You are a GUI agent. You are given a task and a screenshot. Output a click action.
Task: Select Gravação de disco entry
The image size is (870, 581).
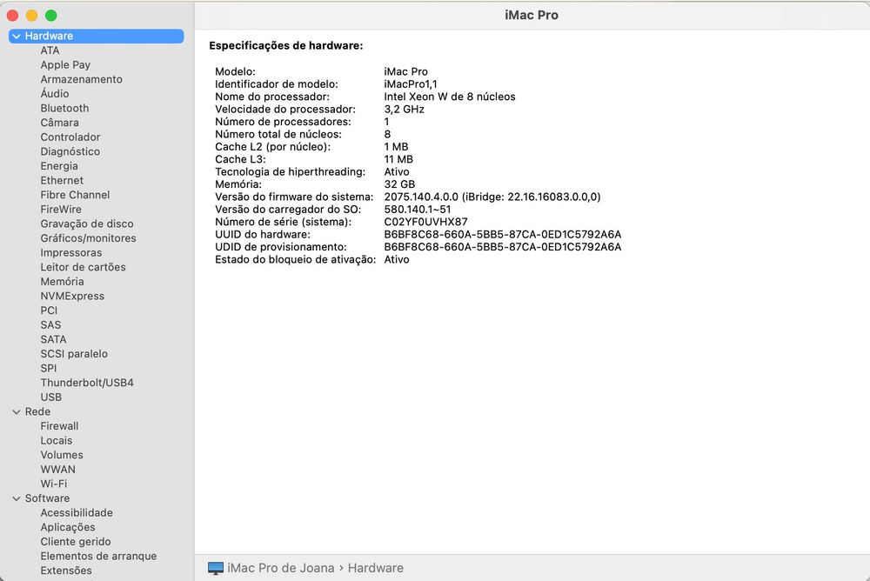(x=86, y=224)
